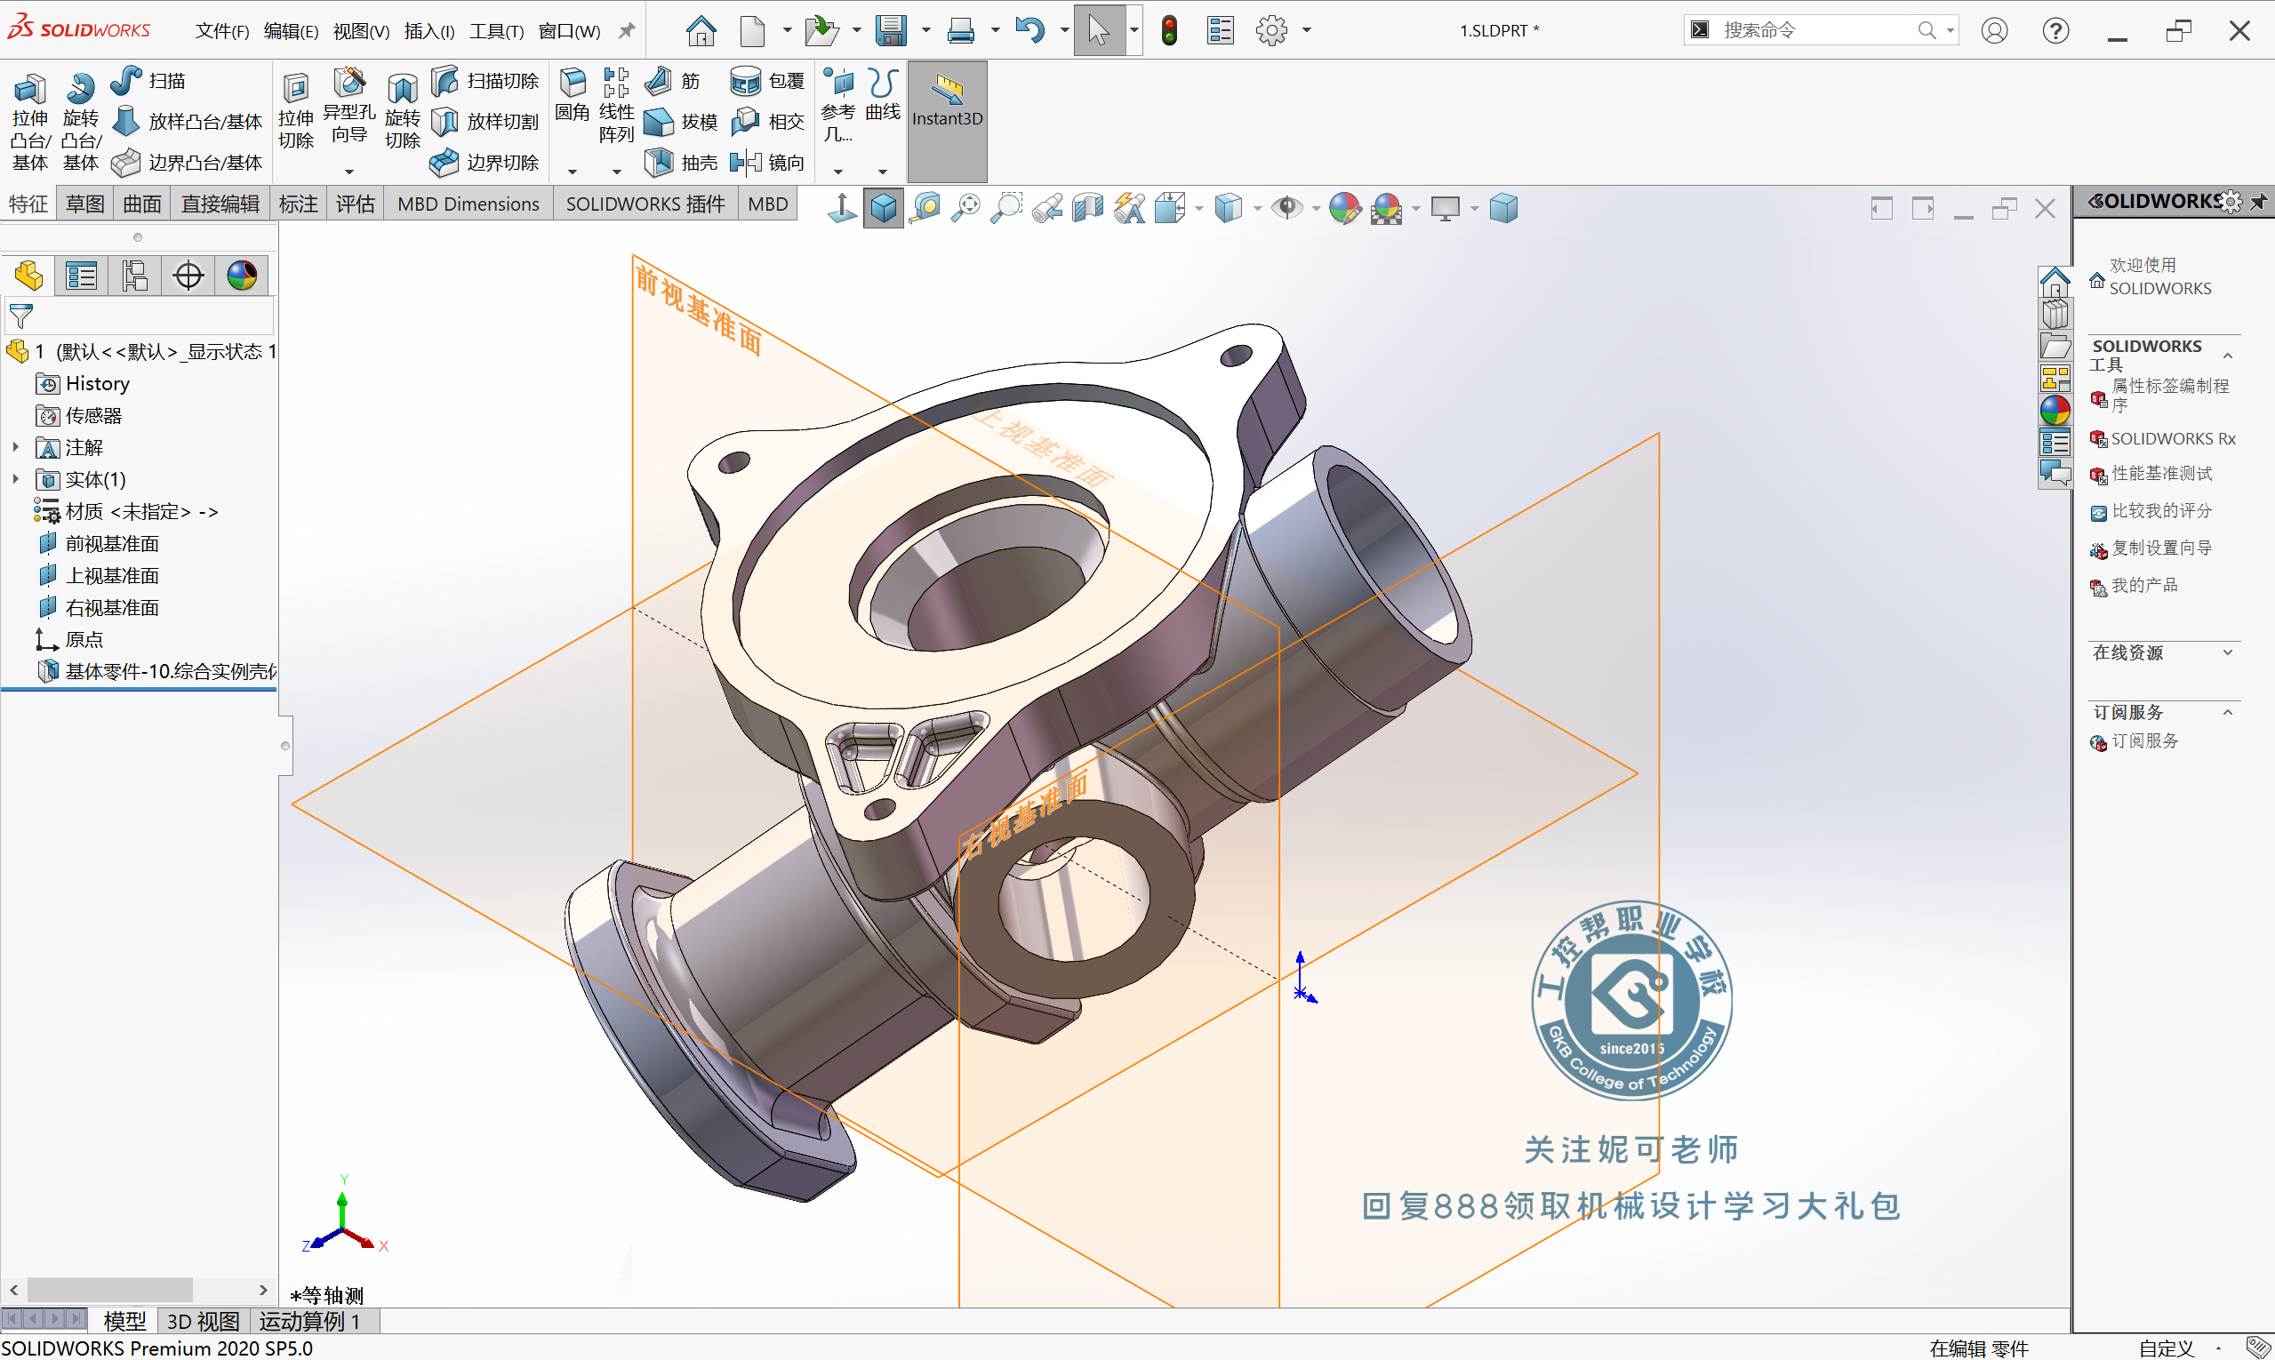The height and width of the screenshot is (1360, 2275).
Task: Switch to the 草图 (Sketch) tab
Action: pos(84,204)
